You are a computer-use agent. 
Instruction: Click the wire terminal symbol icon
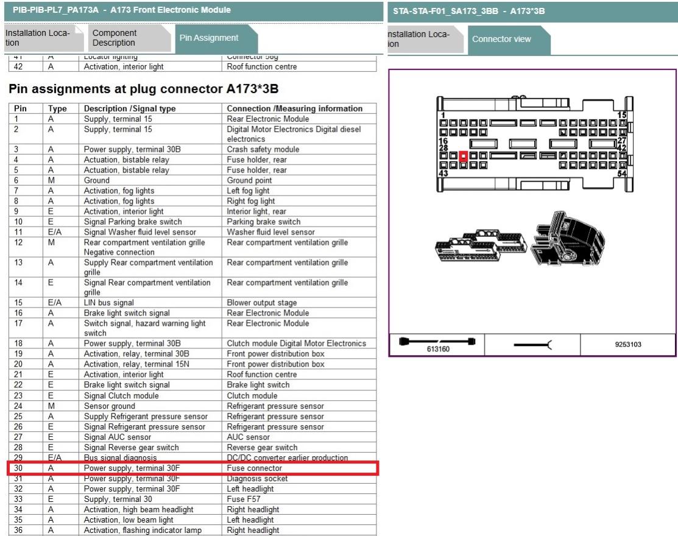[532, 345]
